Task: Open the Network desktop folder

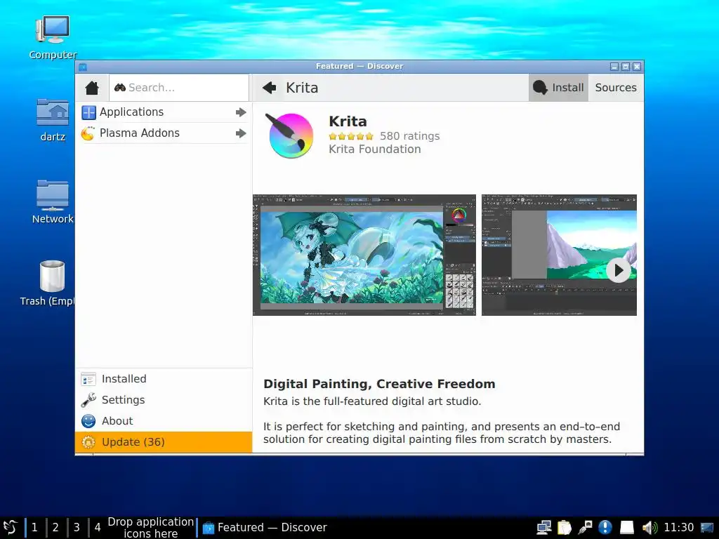Action: click(x=53, y=201)
